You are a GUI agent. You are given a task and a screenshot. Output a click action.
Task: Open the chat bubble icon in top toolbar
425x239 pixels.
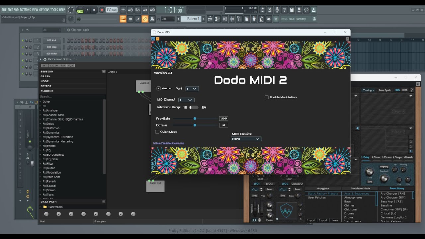306,10
